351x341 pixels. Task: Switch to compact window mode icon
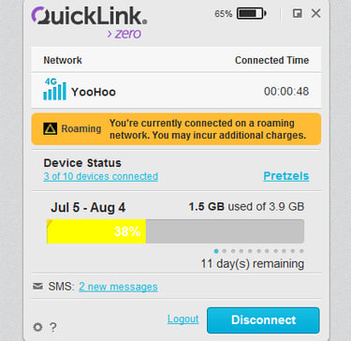[298, 13]
